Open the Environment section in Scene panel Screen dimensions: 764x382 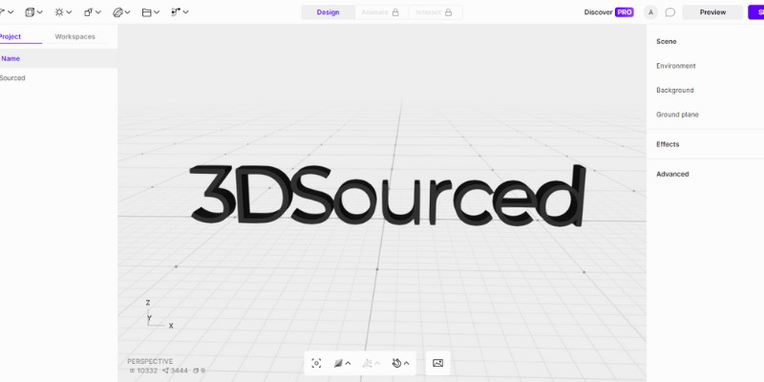click(x=676, y=66)
